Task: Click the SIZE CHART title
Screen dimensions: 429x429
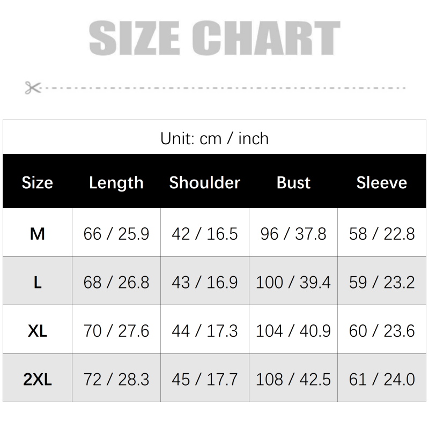Action: (214, 38)
